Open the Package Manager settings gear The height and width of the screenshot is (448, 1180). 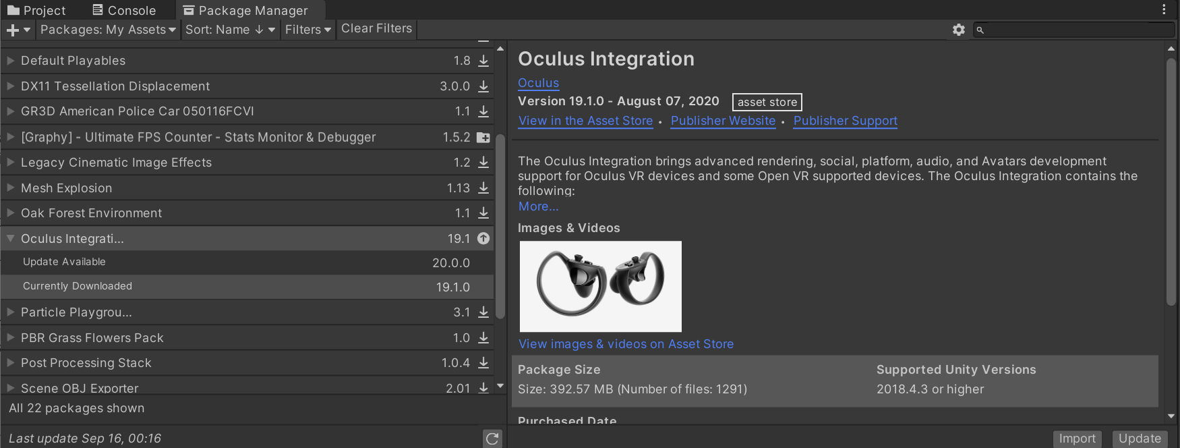(x=958, y=30)
